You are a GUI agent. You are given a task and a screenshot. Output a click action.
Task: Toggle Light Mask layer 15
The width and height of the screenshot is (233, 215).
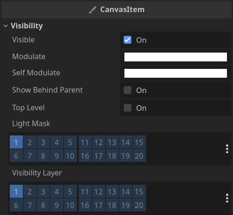click(139, 142)
